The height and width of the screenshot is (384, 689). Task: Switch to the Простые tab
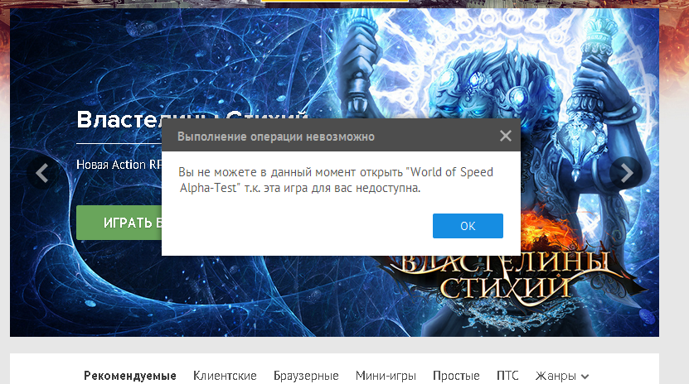click(456, 376)
